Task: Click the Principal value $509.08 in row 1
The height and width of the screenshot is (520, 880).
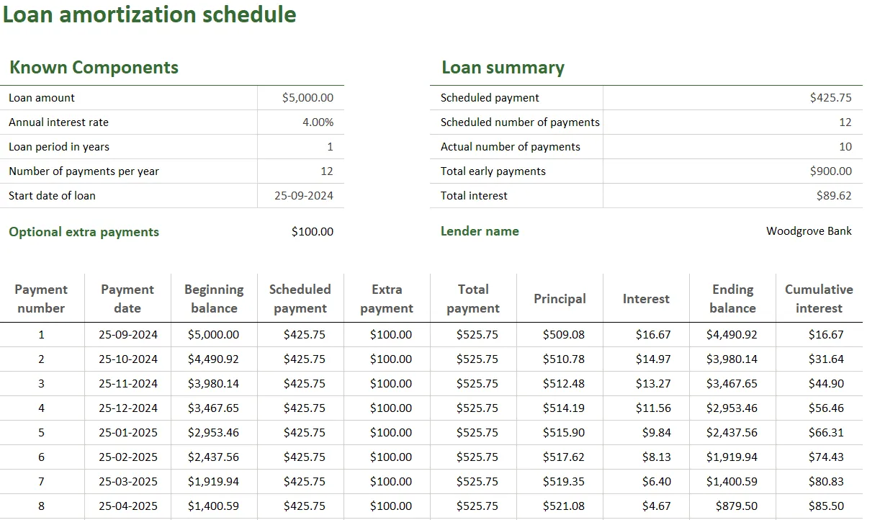Action: coord(560,335)
